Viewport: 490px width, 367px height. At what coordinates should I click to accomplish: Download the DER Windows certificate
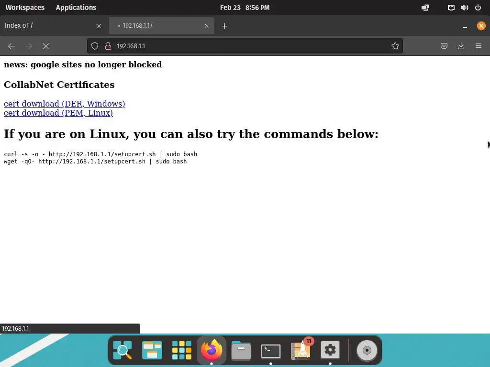65,104
